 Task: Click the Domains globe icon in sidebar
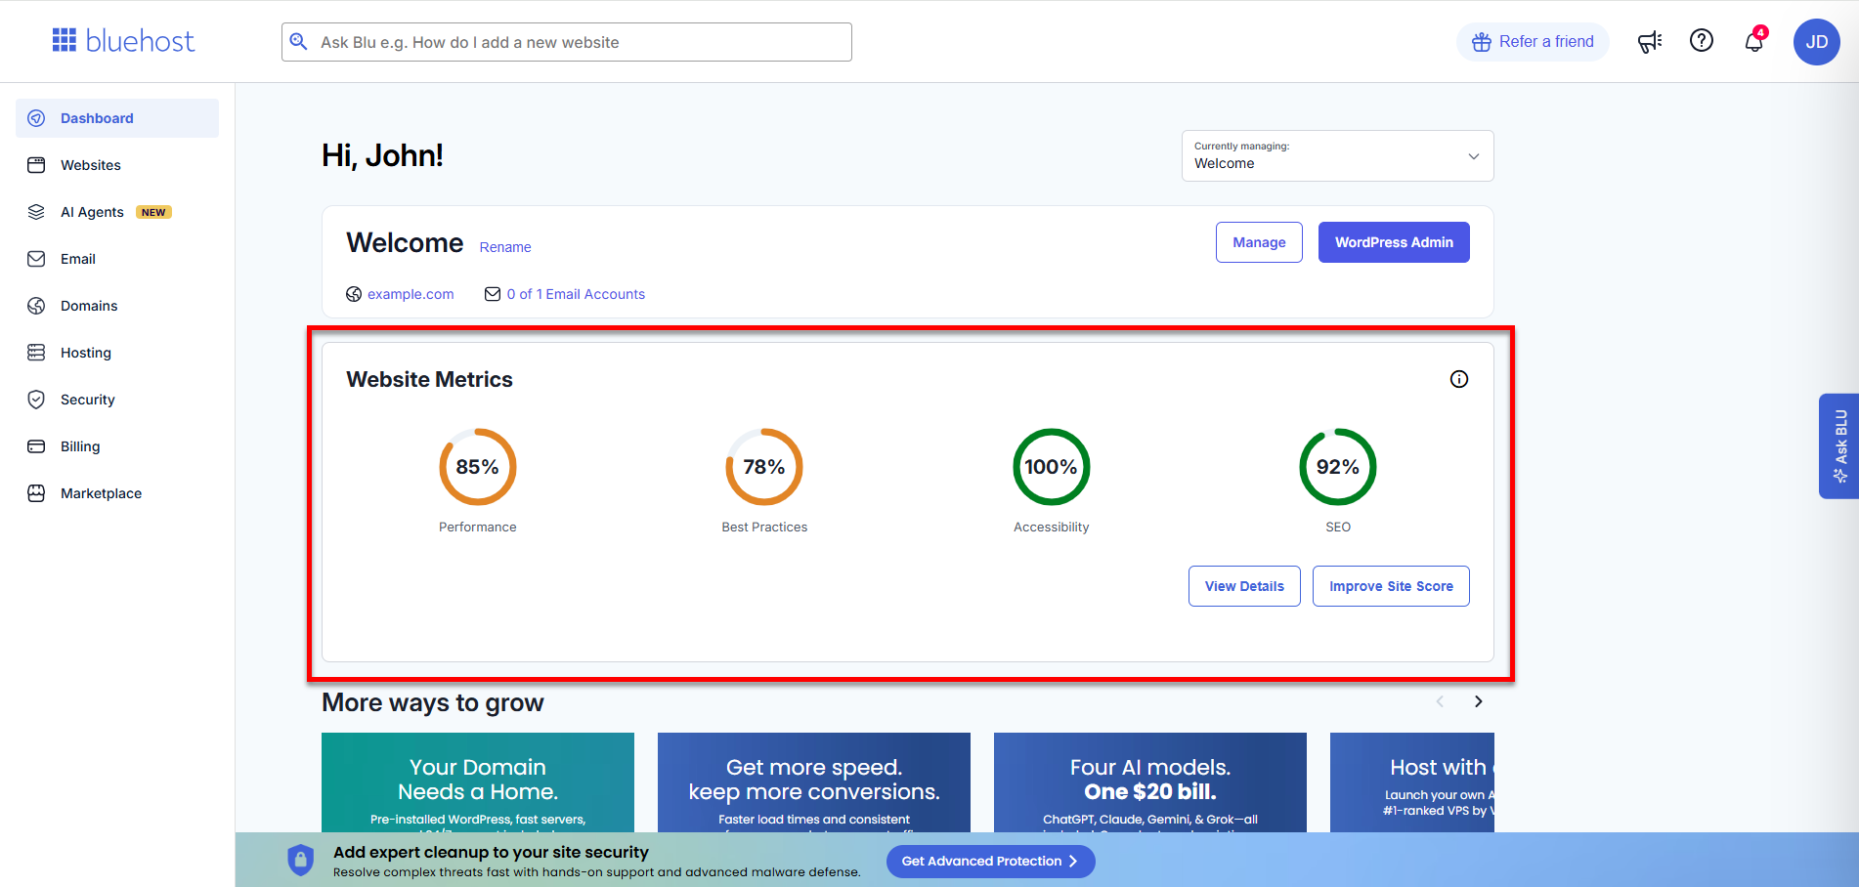tap(36, 306)
